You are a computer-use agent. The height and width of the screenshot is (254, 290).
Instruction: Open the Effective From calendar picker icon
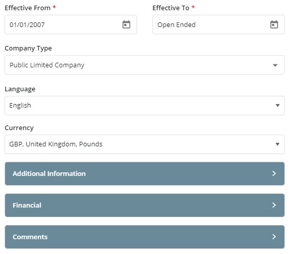126,24
